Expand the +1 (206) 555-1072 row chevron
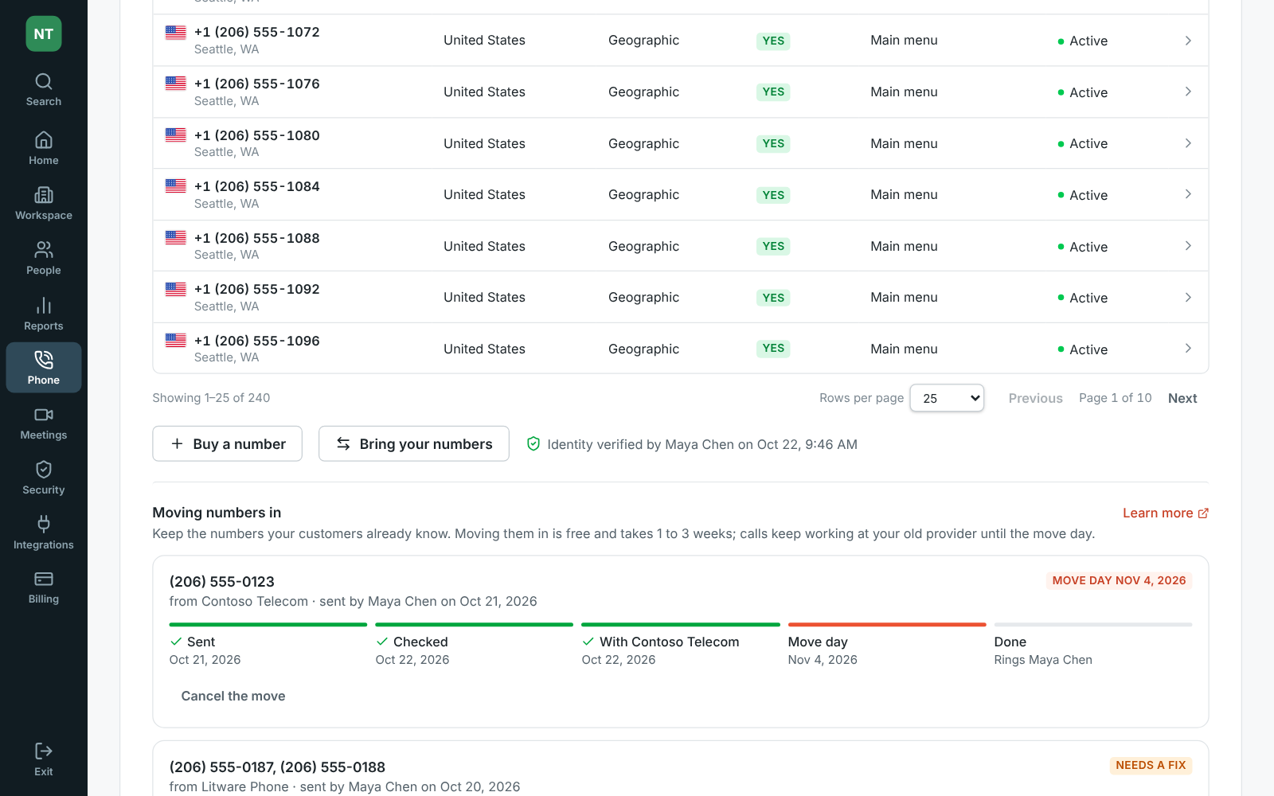The height and width of the screenshot is (796, 1274). pos(1188,41)
